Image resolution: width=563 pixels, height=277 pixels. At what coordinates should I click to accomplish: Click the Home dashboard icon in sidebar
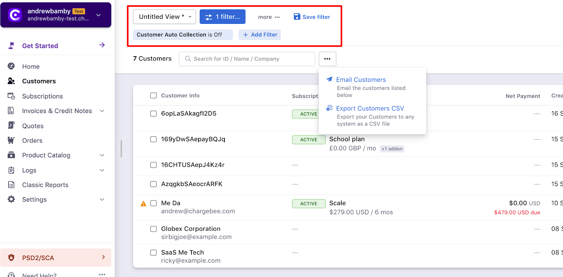coord(11,66)
